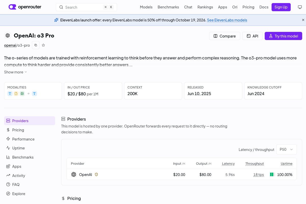Click the text output modality icon

[34, 94]
